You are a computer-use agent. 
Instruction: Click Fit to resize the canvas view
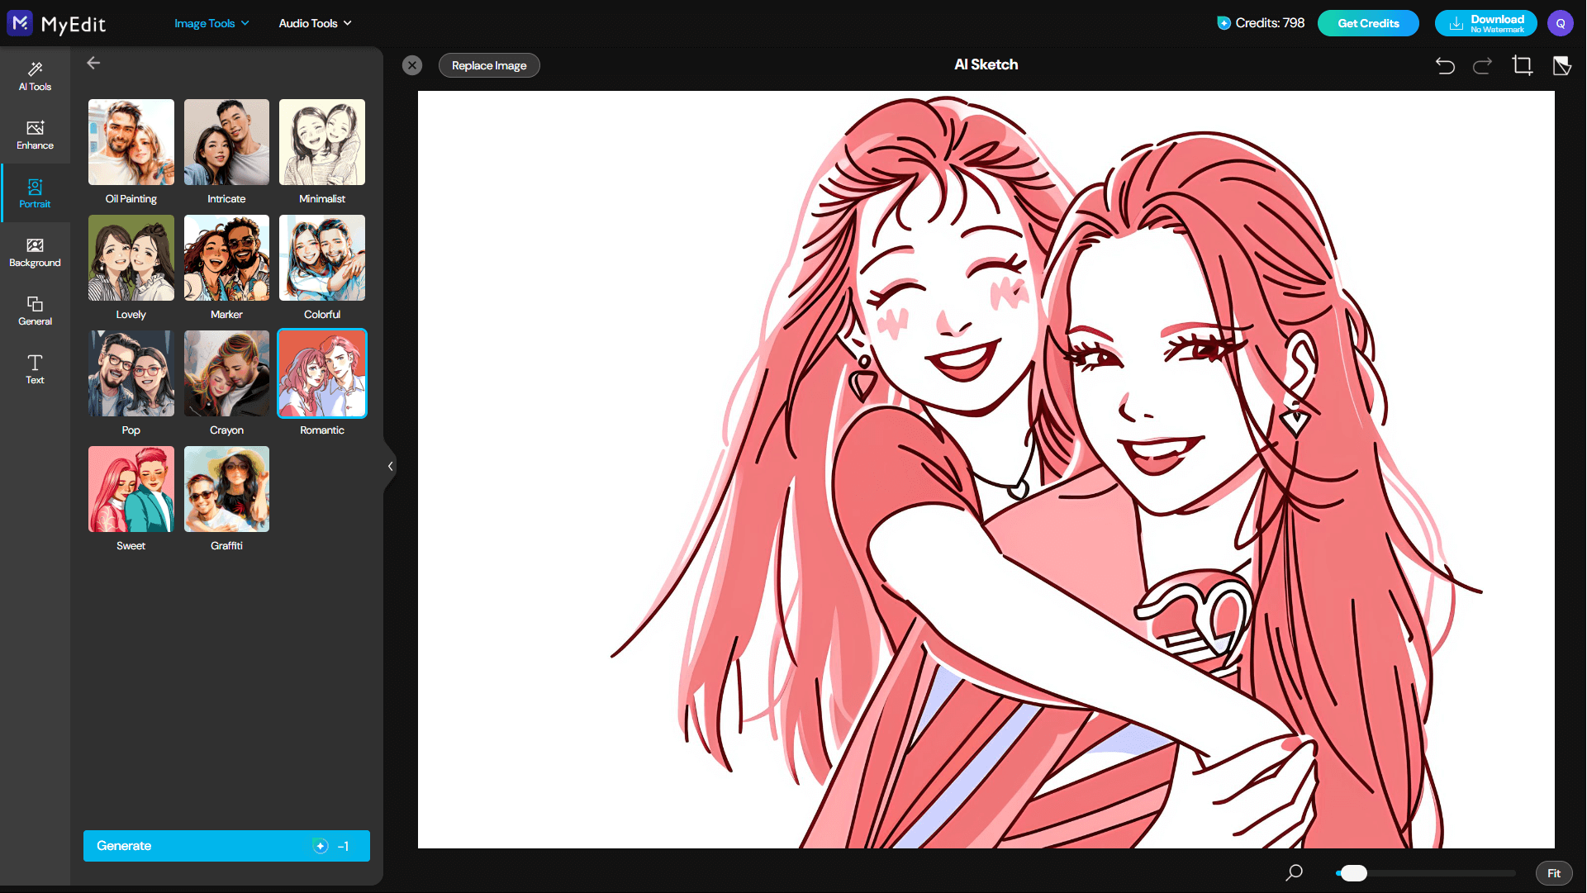pos(1554,872)
